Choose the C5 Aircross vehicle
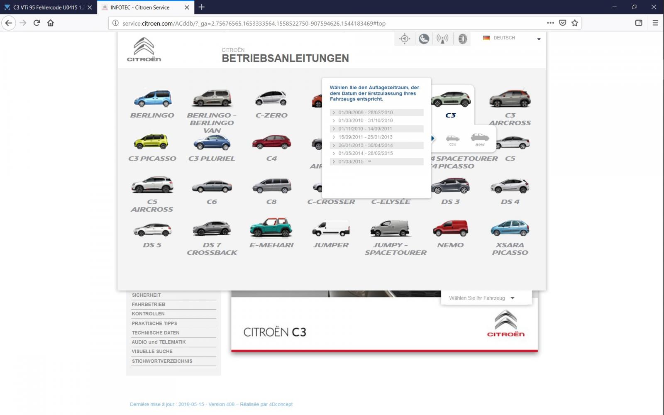 [152, 185]
